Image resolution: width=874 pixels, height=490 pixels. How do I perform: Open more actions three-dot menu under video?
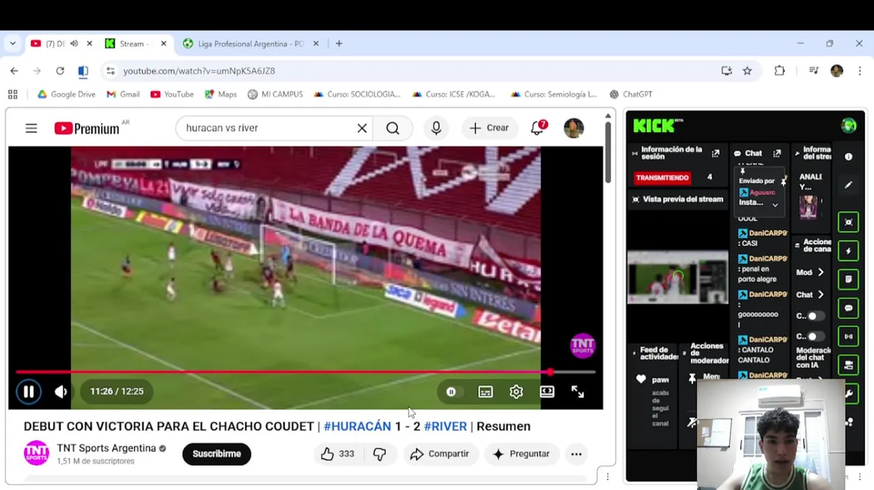pos(576,454)
